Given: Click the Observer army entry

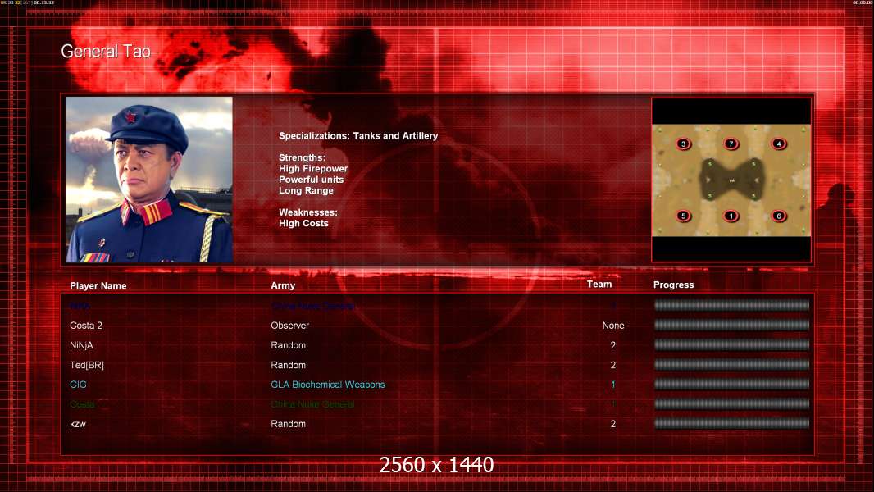Looking at the screenshot, I should coord(290,326).
